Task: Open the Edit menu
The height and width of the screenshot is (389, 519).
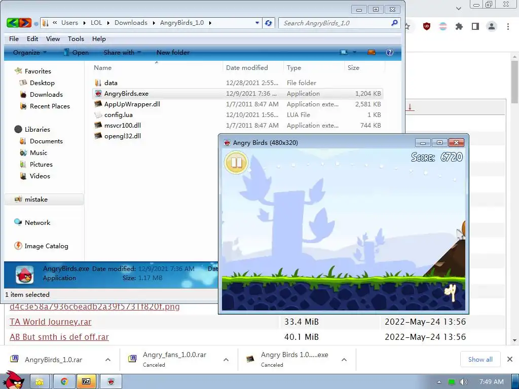Action: pos(32,38)
